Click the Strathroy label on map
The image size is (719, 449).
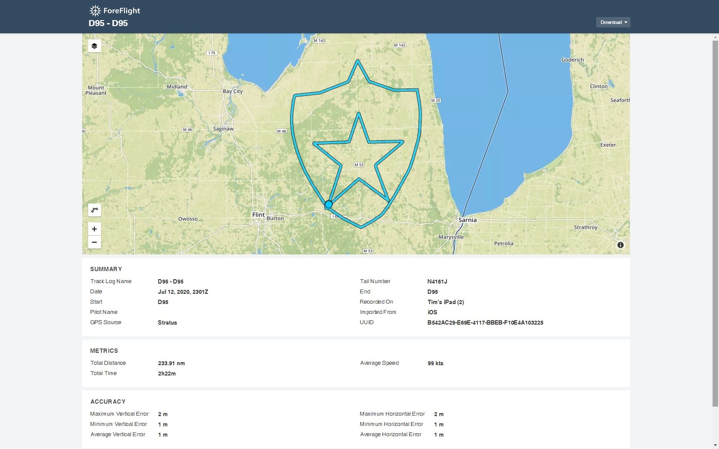[585, 227]
